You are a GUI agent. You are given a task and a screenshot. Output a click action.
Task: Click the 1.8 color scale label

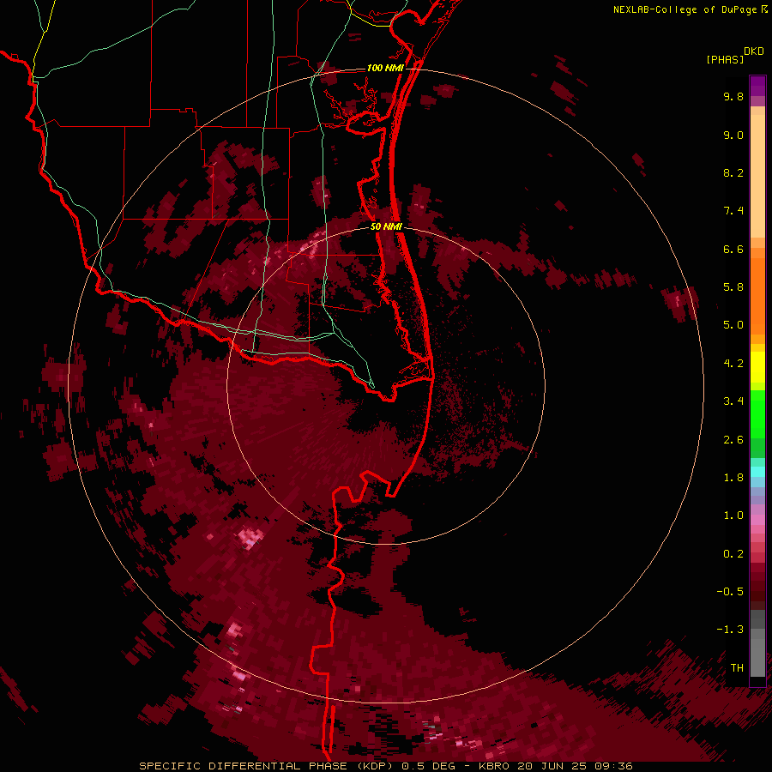[733, 478]
